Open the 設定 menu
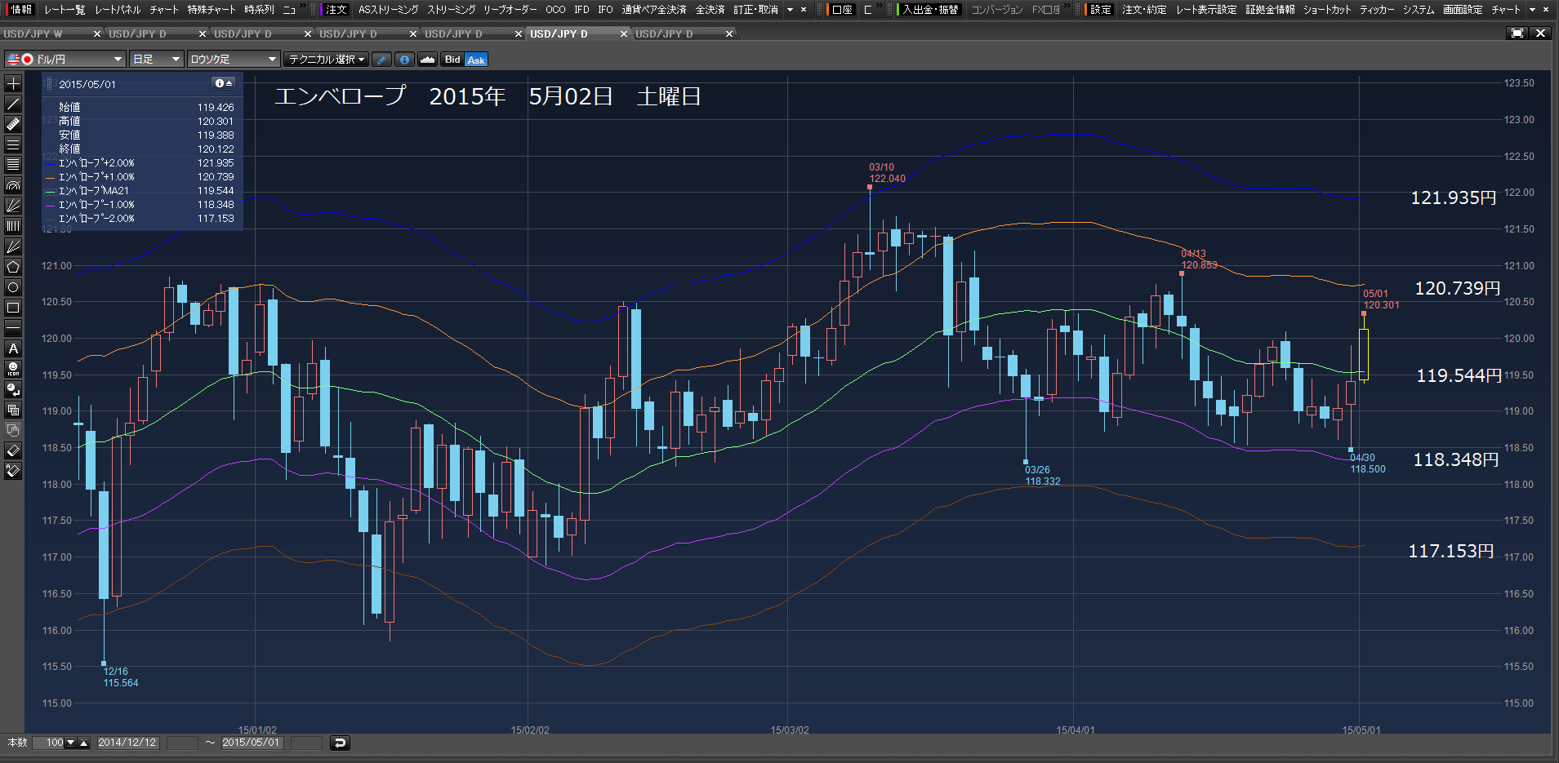The image size is (1559, 763). pos(1101,10)
